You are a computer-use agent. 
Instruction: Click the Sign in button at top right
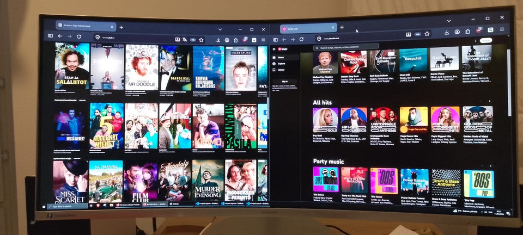click(x=486, y=40)
